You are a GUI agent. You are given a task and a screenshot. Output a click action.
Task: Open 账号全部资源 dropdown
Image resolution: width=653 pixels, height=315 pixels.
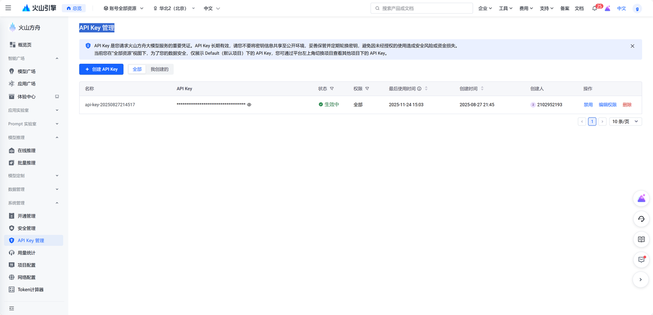pos(123,8)
